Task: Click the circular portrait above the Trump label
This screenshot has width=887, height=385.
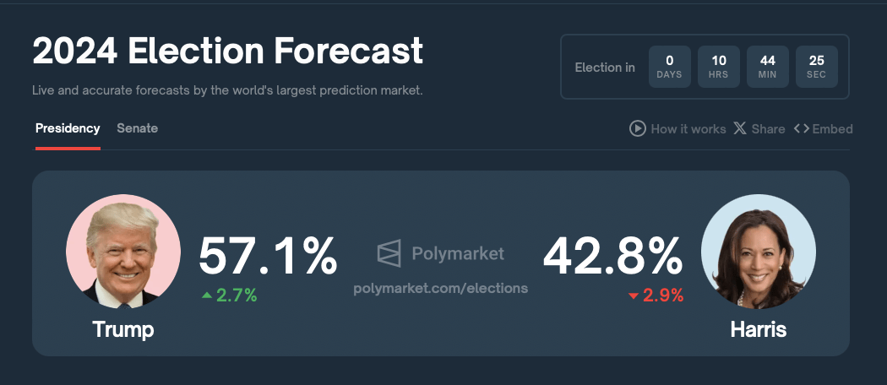Action: (123, 252)
